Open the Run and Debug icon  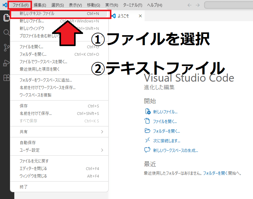tap(7, 63)
